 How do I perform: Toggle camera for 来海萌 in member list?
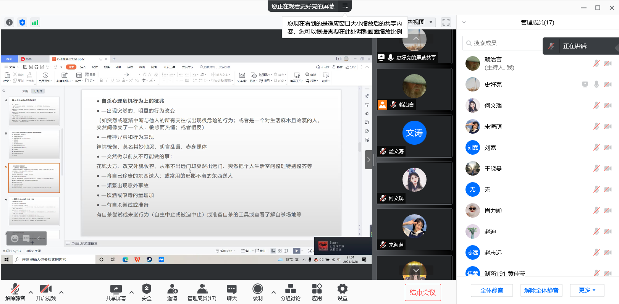tap(608, 126)
